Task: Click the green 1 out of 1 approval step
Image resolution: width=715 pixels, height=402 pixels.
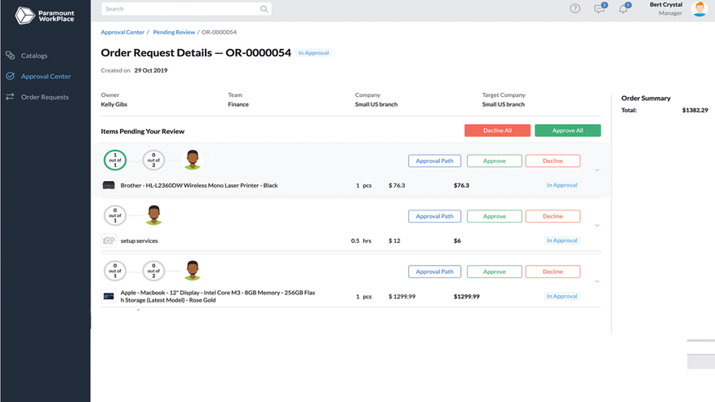Action: tap(115, 160)
